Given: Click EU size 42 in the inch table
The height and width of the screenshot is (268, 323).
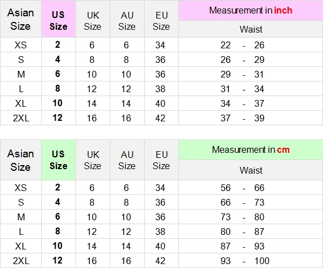Looking at the screenshot, I should tap(160, 118).
